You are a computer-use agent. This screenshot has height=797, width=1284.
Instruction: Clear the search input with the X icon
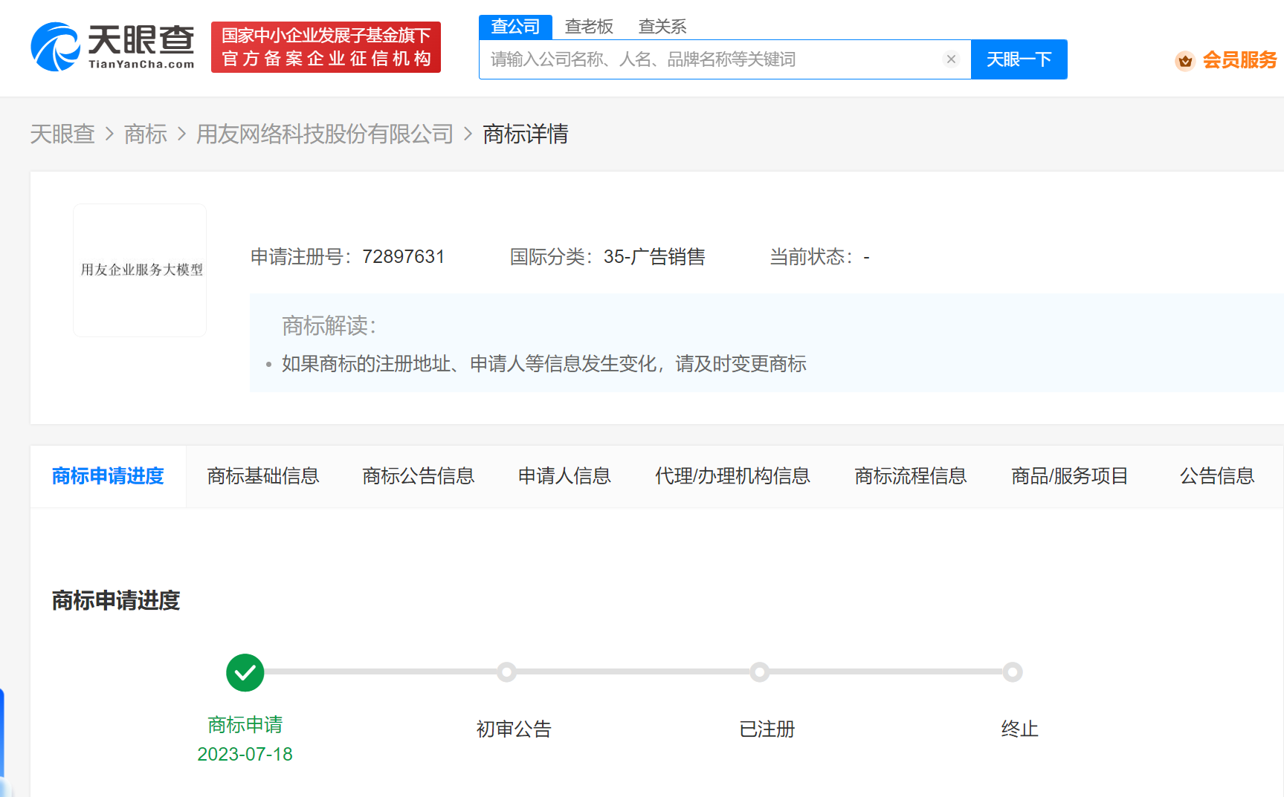(x=951, y=59)
